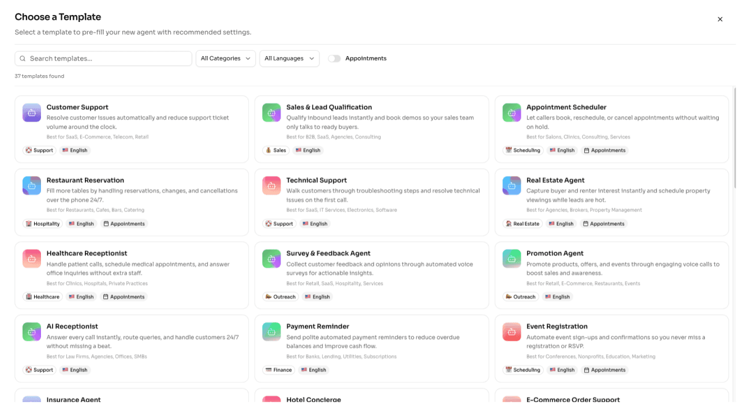Click Appointments tag on Healthcare Receptionist card
The image size is (739, 416).
coord(124,297)
